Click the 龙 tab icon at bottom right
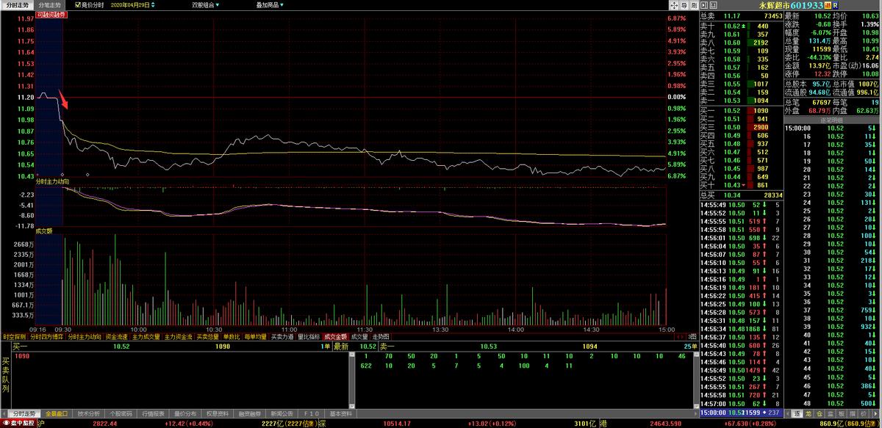 tap(808, 413)
